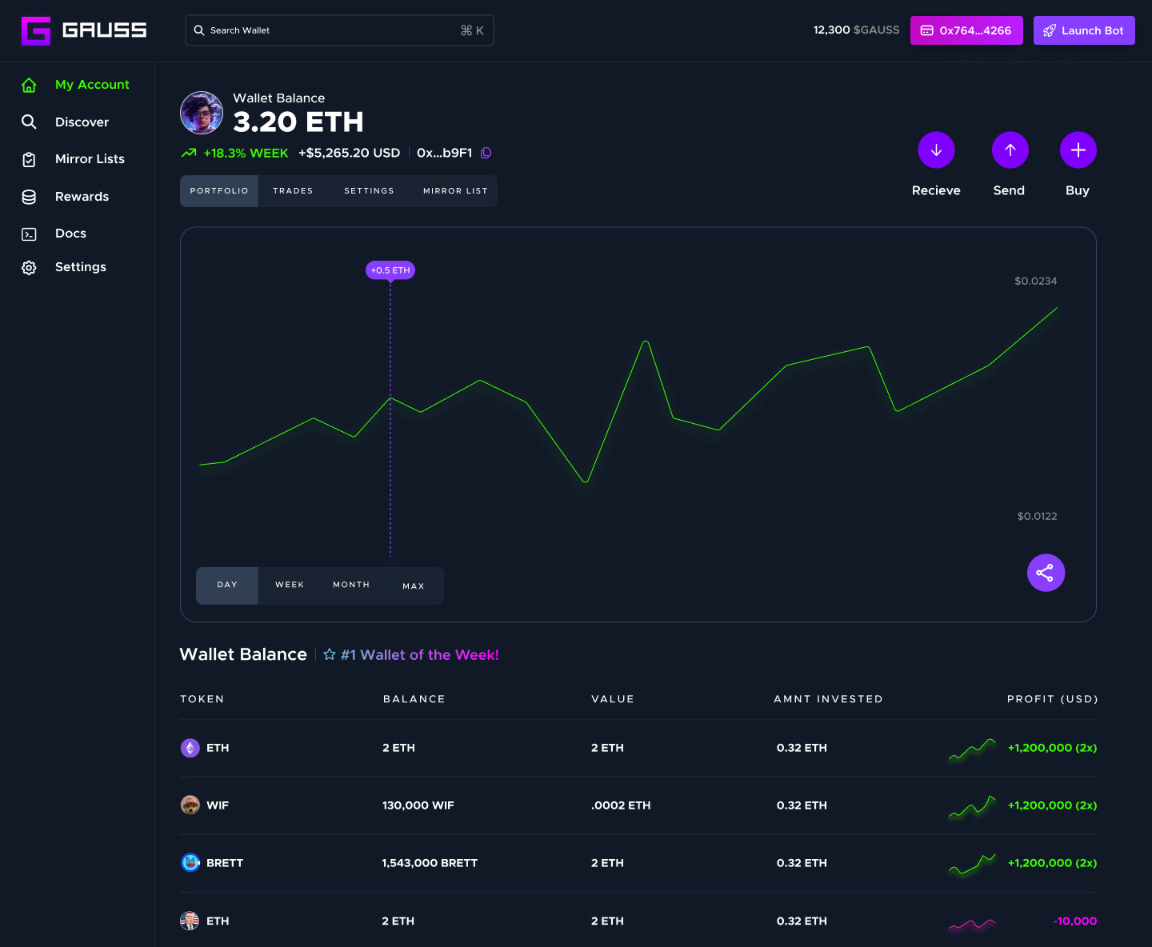Click the +$5,265.20 USD value
Image resolution: width=1152 pixels, height=947 pixels.
point(349,153)
